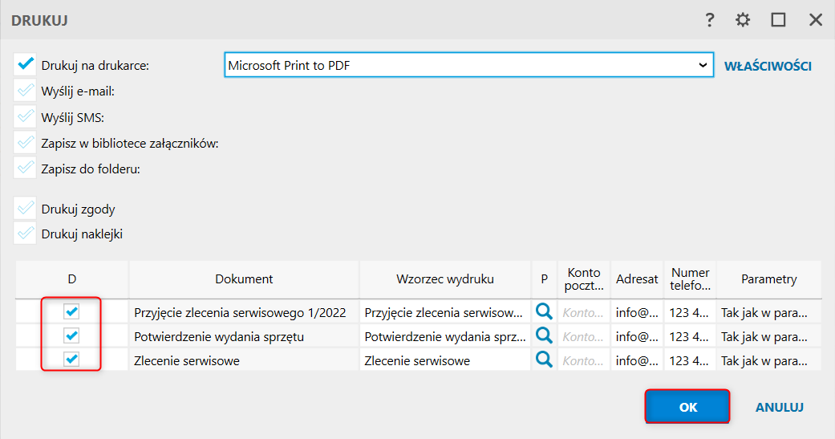Click the Wzorzec wydruku column header
835x439 pixels.
(x=445, y=279)
